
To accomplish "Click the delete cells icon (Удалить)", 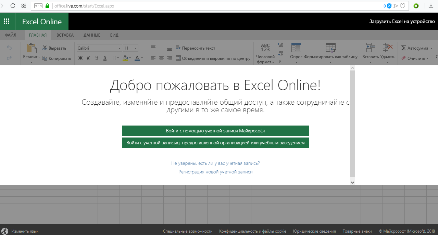I will [x=388, y=48].
